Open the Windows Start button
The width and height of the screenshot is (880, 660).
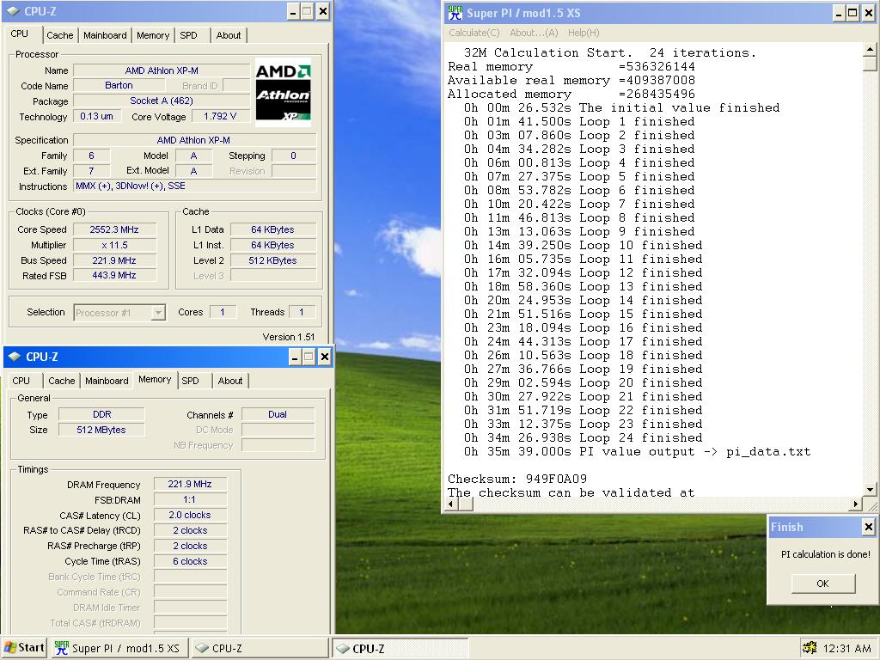pyautogui.click(x=24, y=648)
